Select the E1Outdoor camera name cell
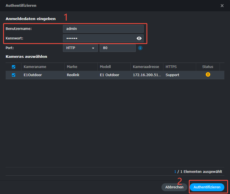The image size is (230, 194). (x=43, y=75)
